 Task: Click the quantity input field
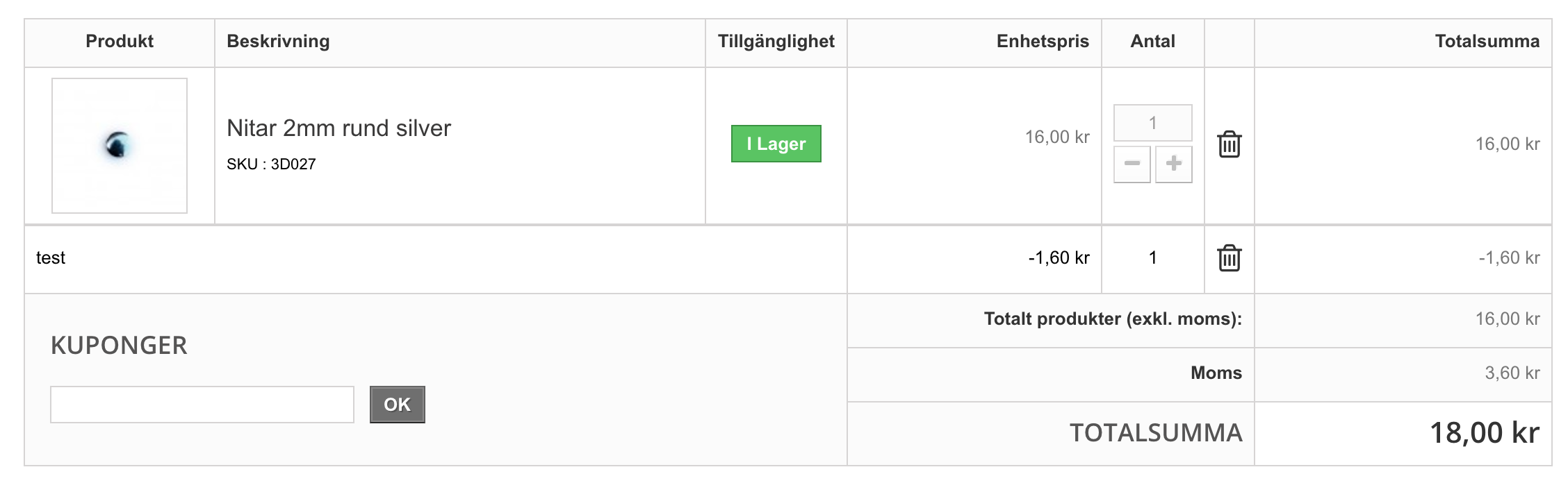[1152, 124]
